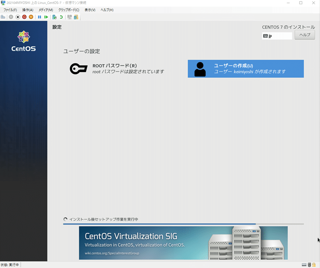
Task: Click the インストール後セットアップ作業を実行中 text
Action: (x=104, y=219)
